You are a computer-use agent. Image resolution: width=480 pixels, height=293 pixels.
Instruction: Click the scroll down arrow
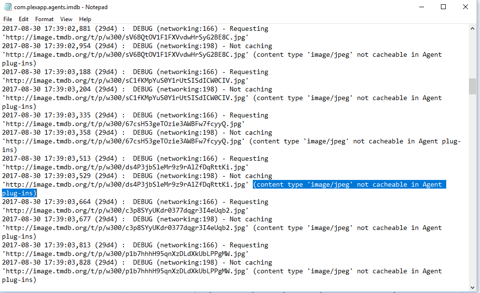[x=472, y=288]
